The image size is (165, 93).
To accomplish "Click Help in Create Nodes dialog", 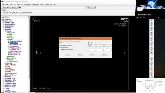I will 104,55.
